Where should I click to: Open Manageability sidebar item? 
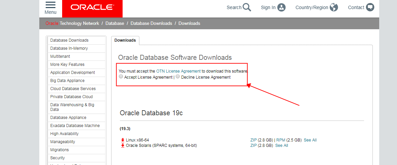click(77, 142)
